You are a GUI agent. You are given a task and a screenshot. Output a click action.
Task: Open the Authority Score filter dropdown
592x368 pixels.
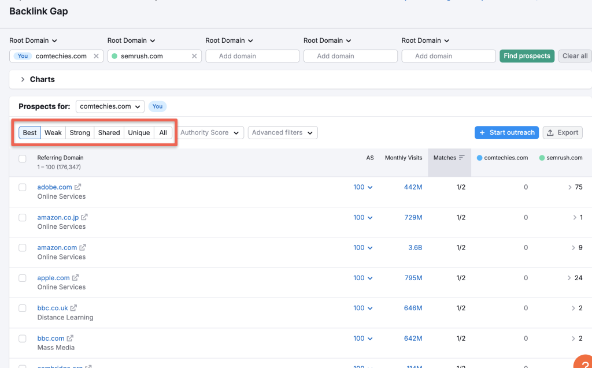coord(210,132)
